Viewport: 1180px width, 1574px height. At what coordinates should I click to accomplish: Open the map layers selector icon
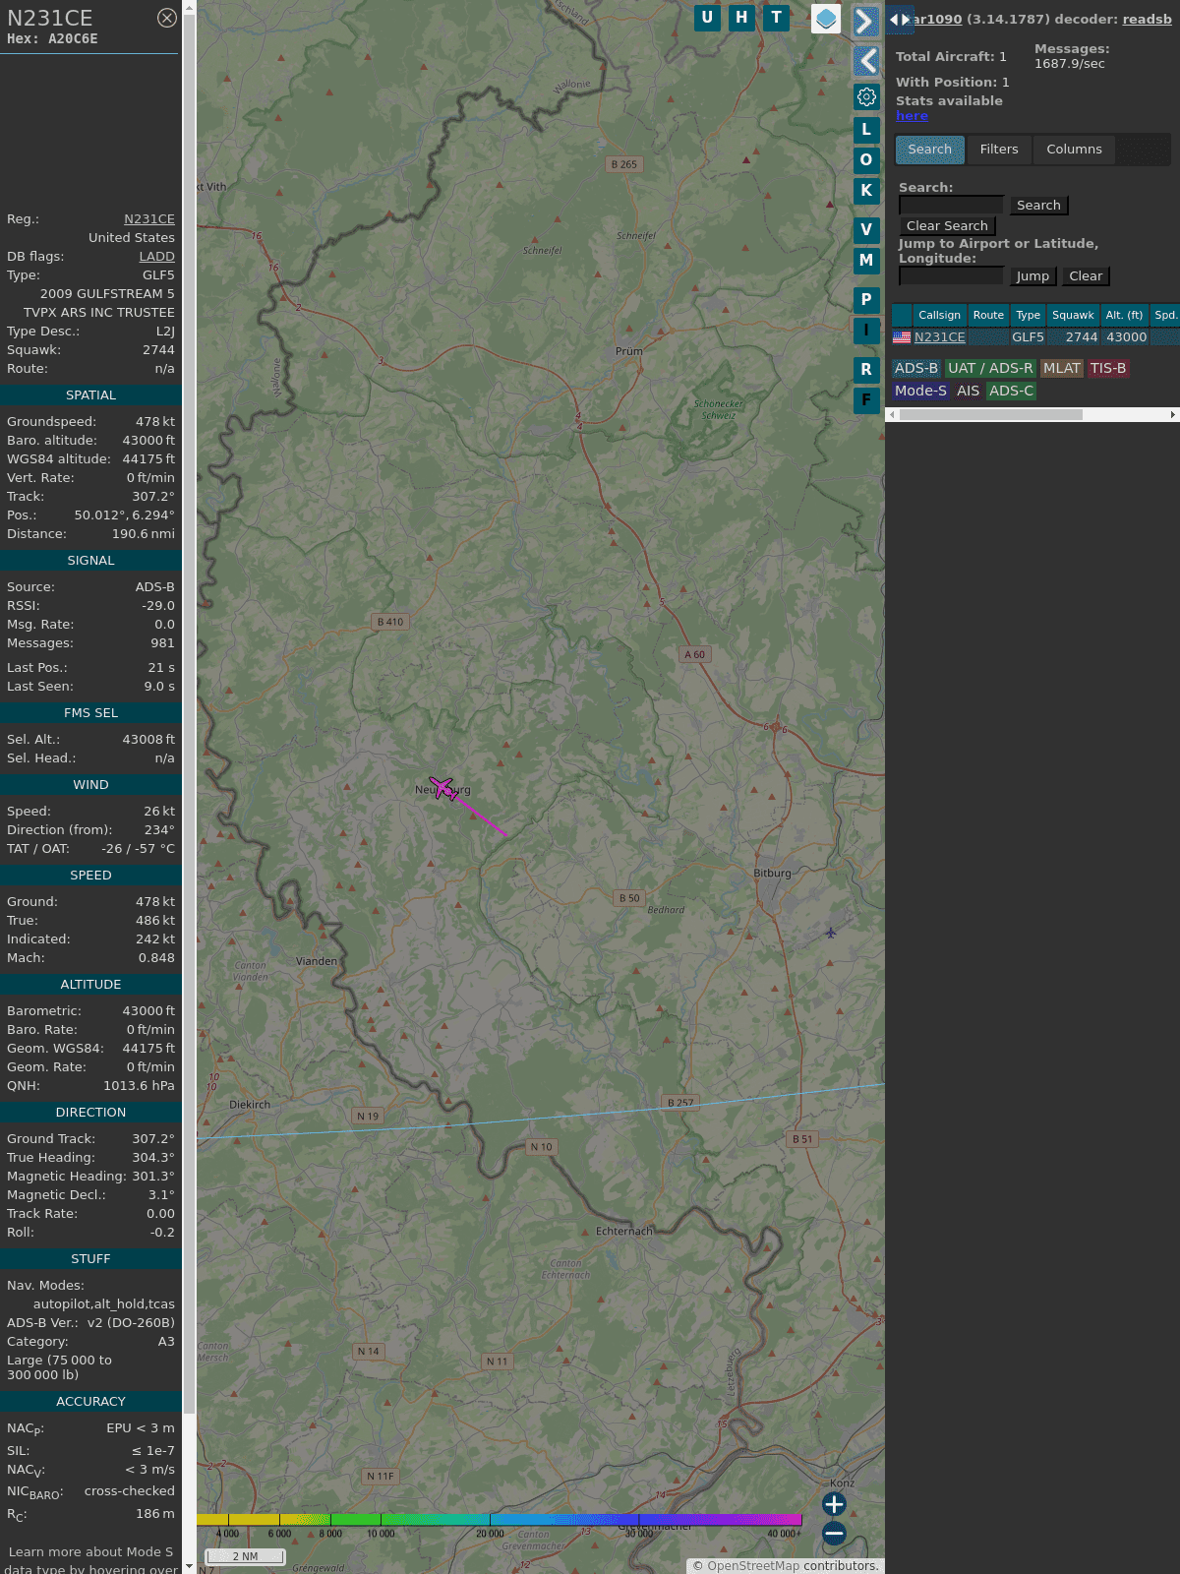click(826, 19)
